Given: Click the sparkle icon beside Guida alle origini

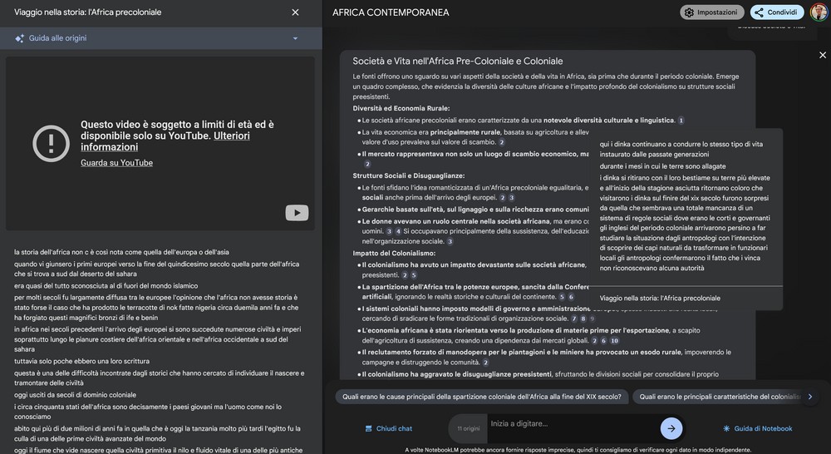Looking at the screenshot, I should tap(19, 38).
